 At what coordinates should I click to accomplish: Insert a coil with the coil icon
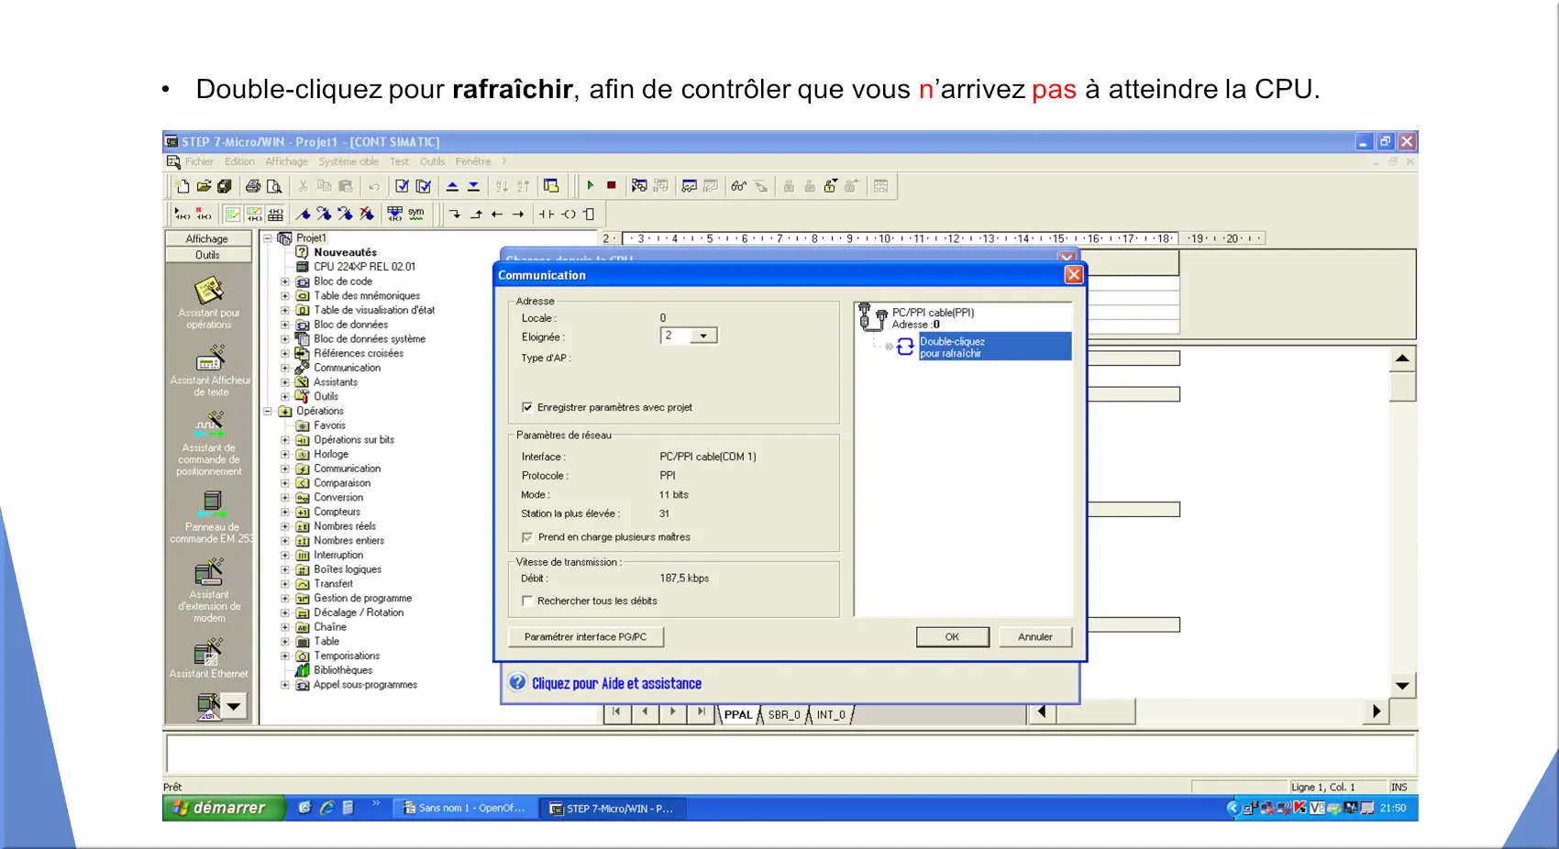point(569,214)
